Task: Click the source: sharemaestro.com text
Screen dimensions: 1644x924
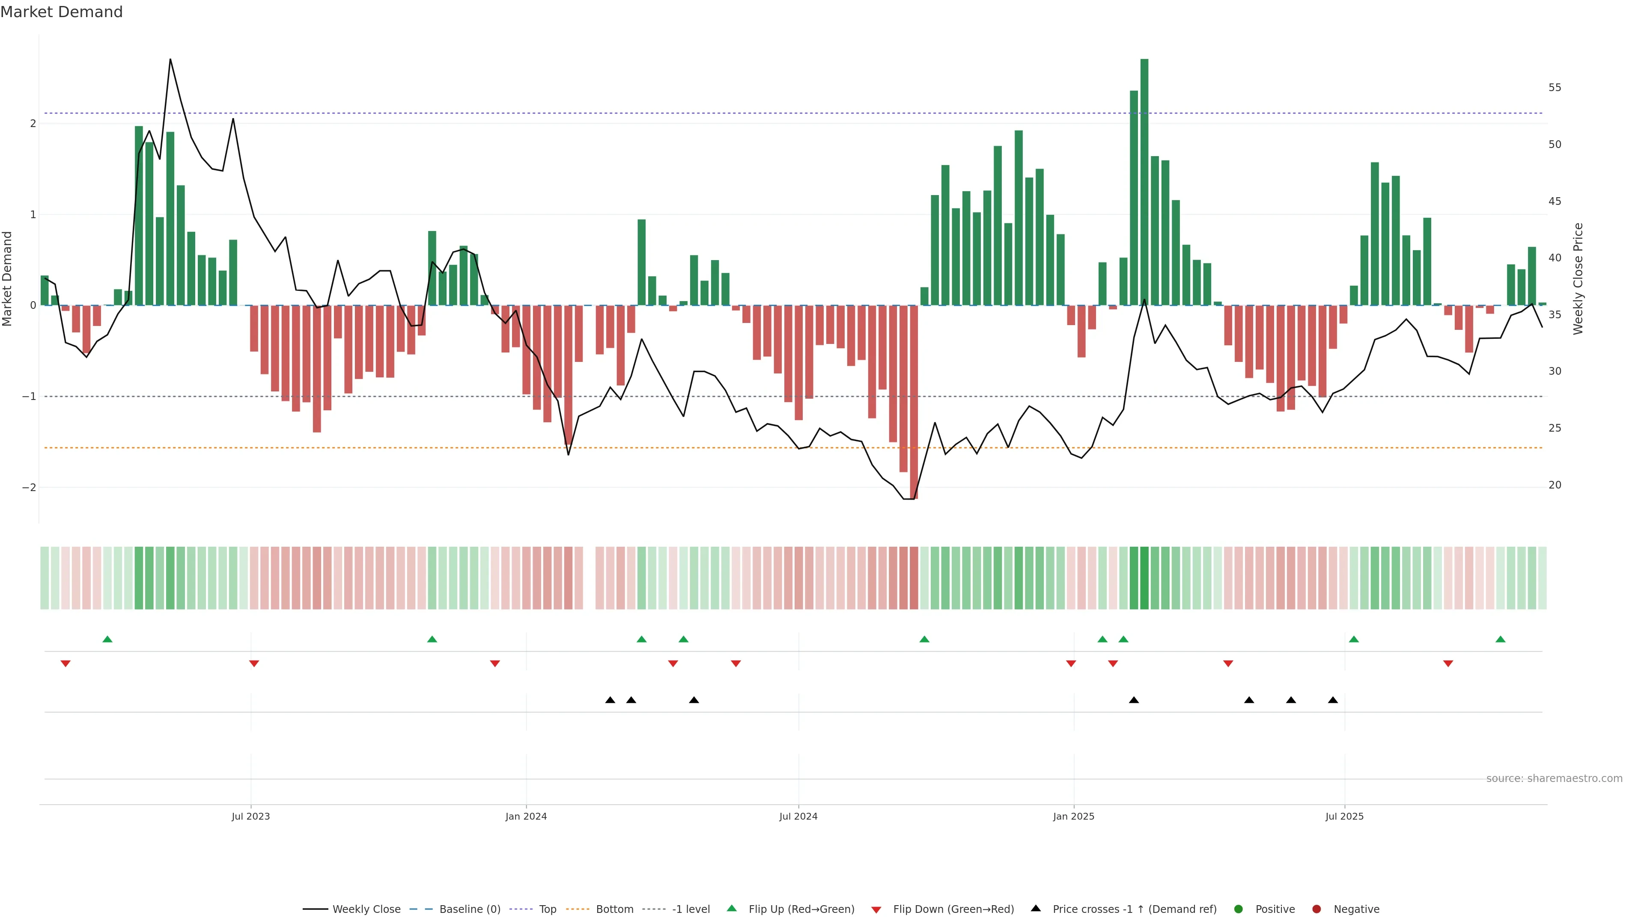Action: coord(1554,779)
